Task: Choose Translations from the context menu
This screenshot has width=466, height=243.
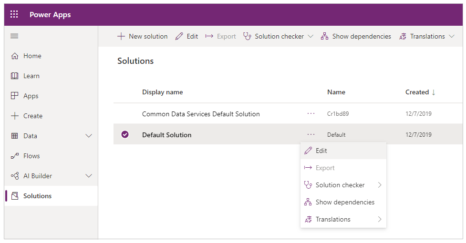Action: coord(343,219)
